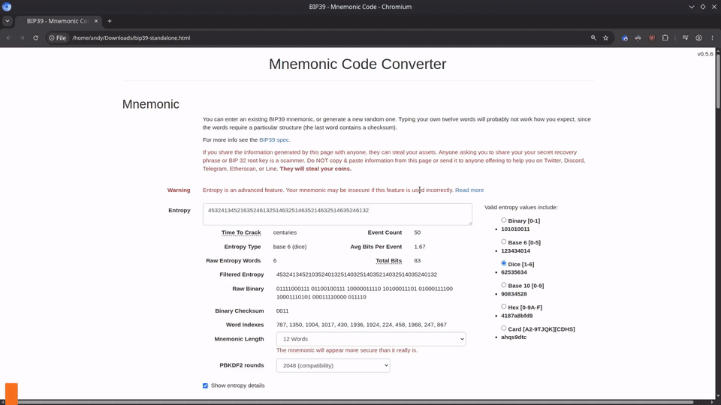Select the Dice [1-6] entropy type

click(503, 263)
